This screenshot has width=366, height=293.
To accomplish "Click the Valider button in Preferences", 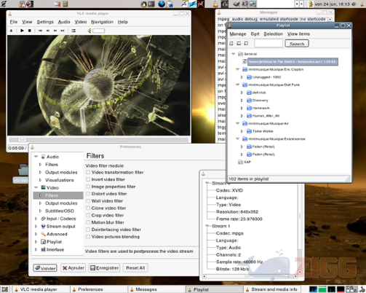I will tap(45, 268).
